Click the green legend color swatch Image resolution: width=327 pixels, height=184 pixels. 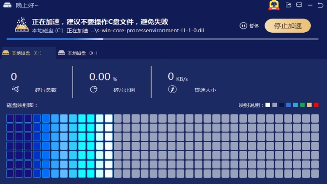pyautogui.click(x=302, y=105)
